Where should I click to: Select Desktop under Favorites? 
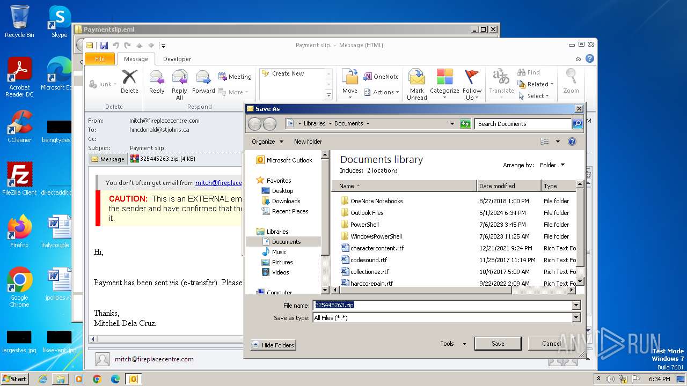pyautogui.click(x=277, y=191)
